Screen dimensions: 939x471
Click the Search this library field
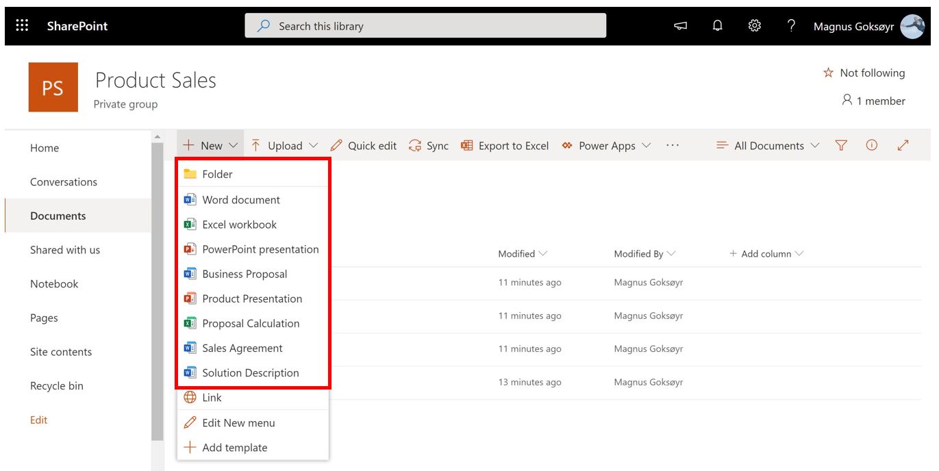[x=425, y=26]
